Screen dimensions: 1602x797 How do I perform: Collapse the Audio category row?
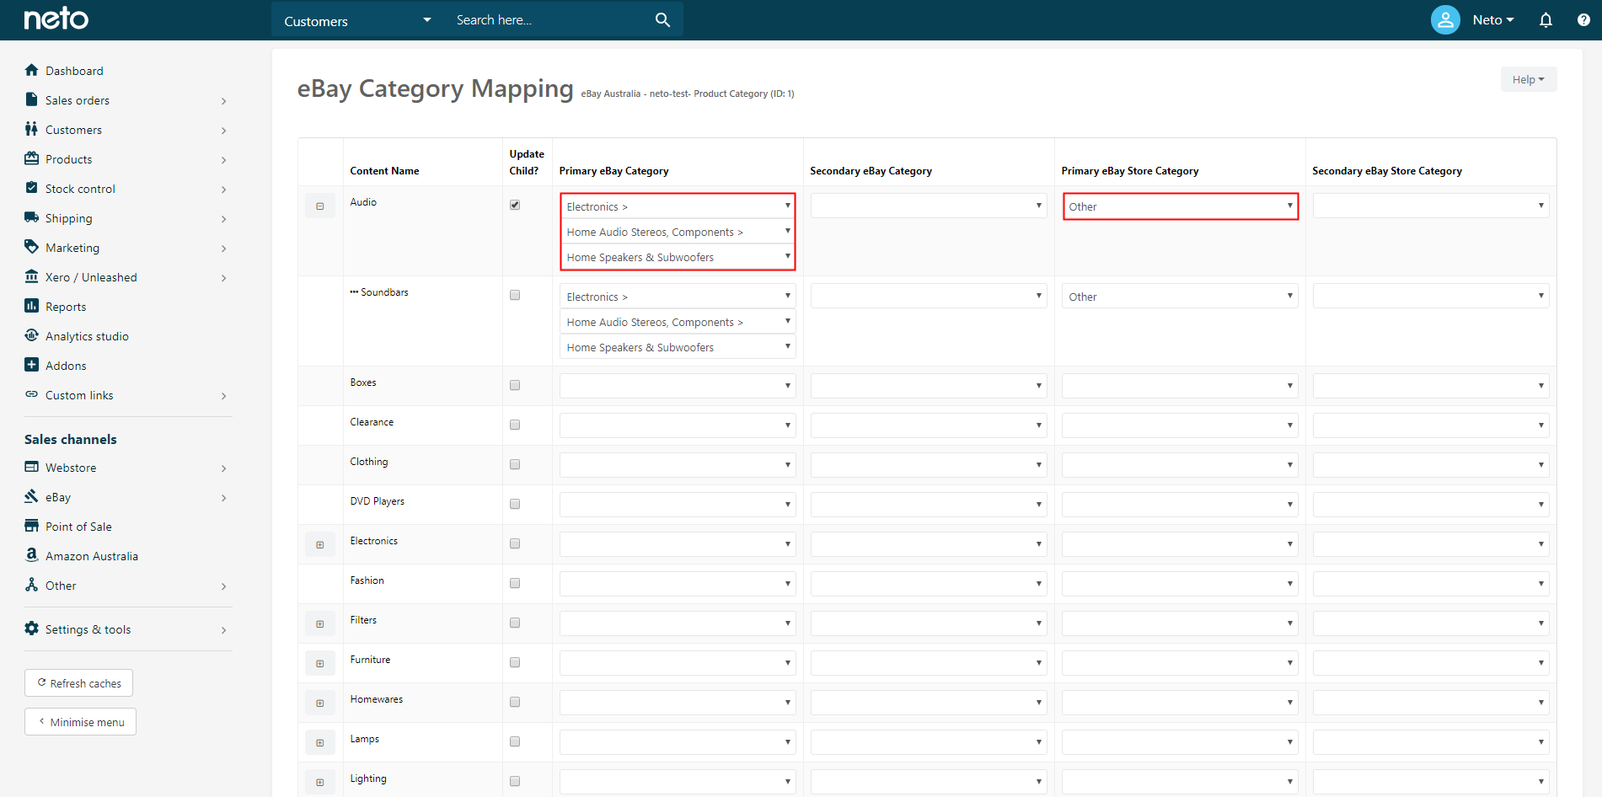pos(320,206)
